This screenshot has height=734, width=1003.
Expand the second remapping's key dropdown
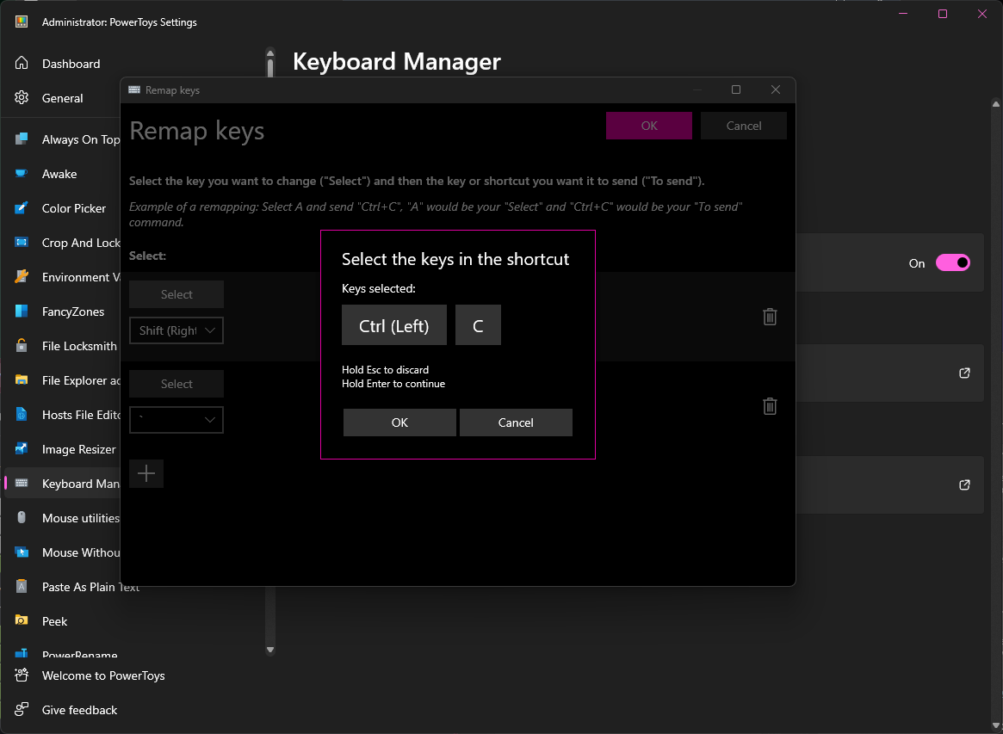coord(176,420)
